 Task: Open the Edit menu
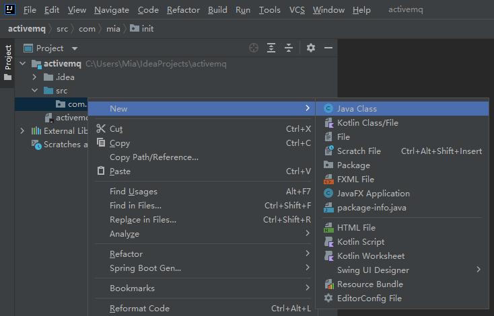point(52,10)
